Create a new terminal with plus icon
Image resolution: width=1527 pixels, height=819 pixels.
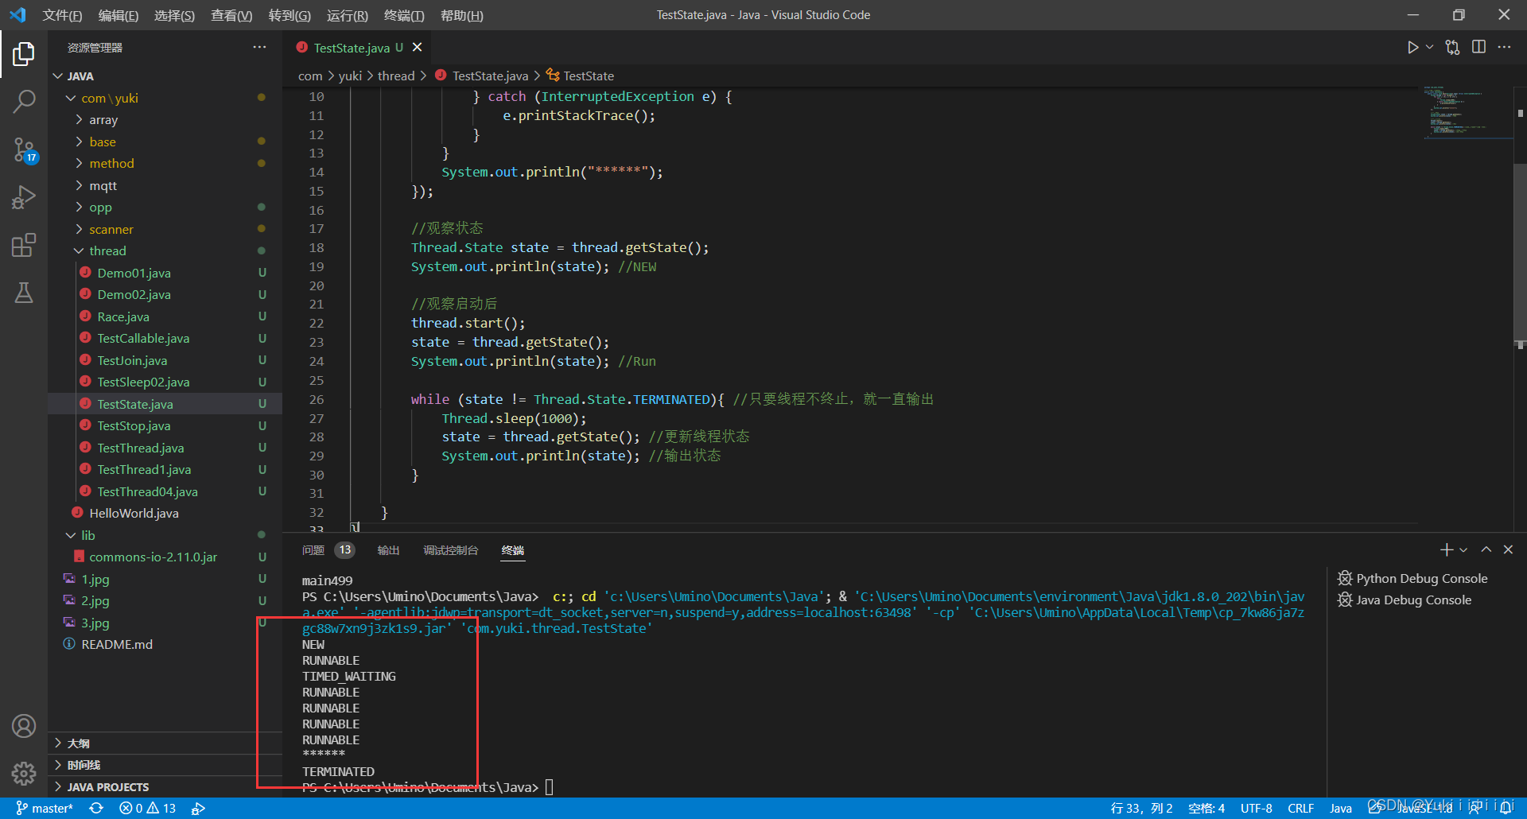coord(1447,549)
